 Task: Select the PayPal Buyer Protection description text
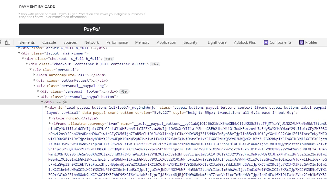tap(82, 15)
